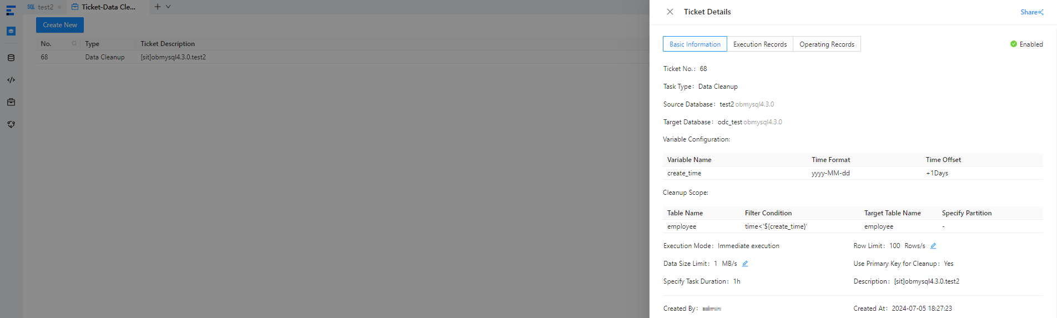Click the search icon in No. column header

(74, 43)
